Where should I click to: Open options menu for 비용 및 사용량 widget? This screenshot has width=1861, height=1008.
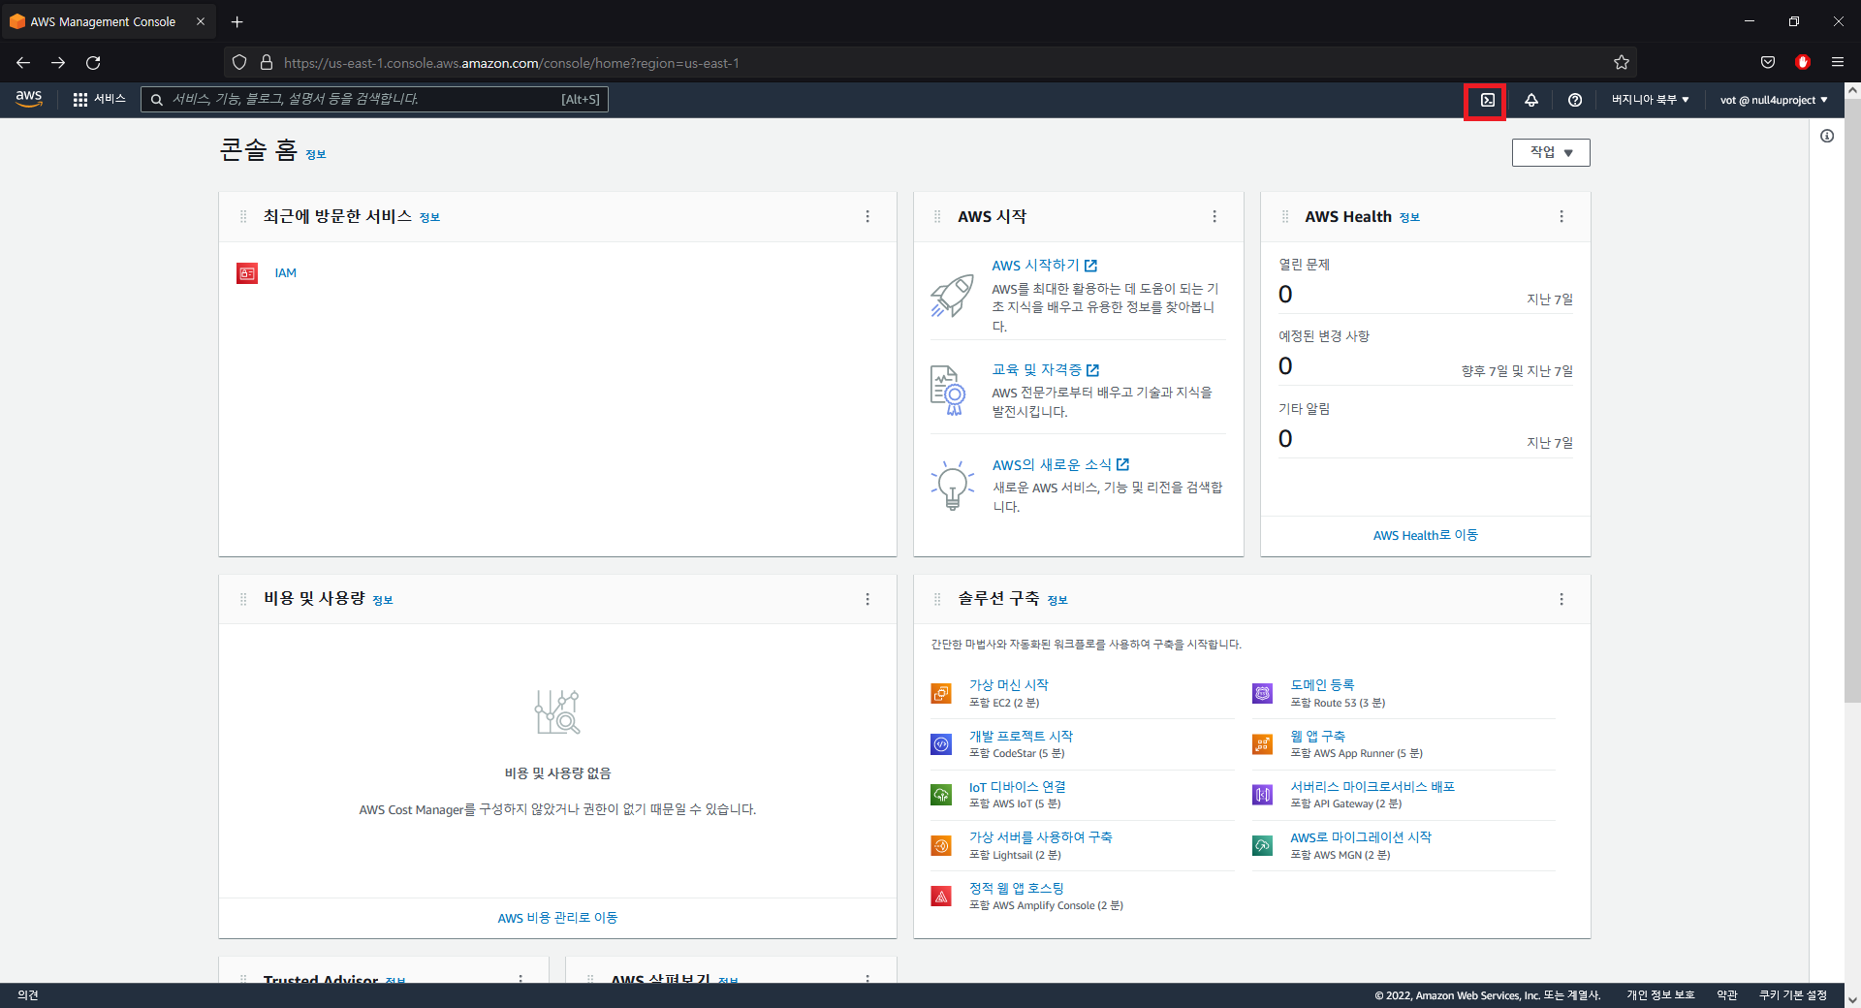tap(867, 599)
